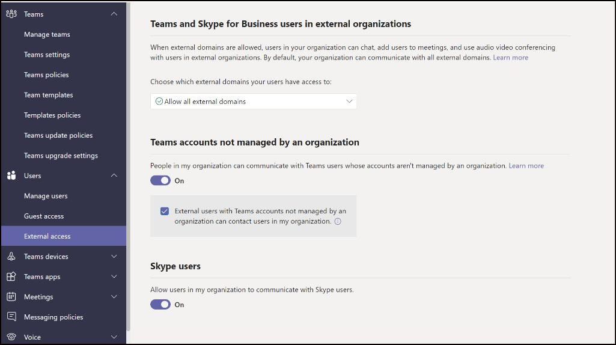Click the Meetings calendar icon
This screenshot has width=616, height=345.
(x=11, y=297)
